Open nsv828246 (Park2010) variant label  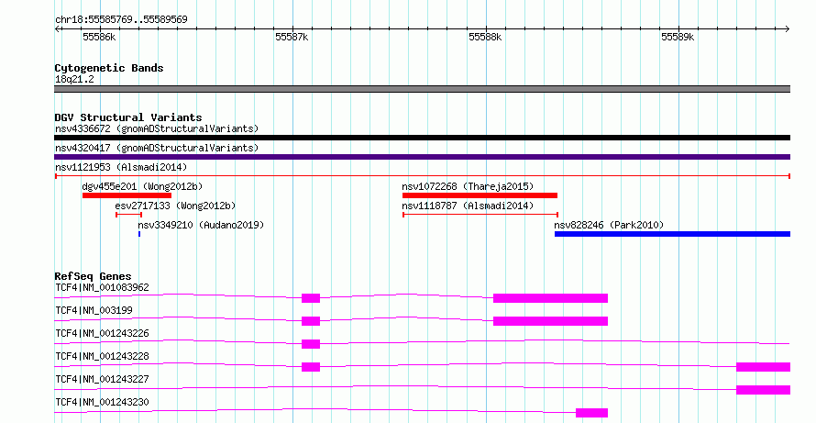609,225
